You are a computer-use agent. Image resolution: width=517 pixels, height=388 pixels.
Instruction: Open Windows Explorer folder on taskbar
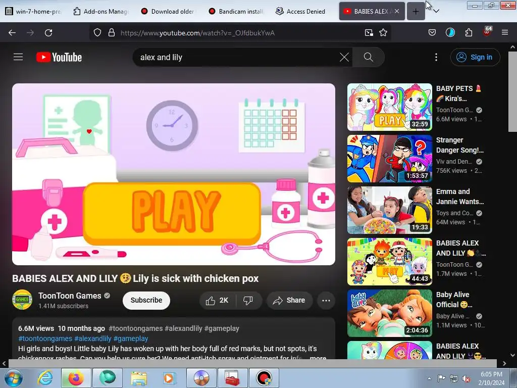click(x=139, y=378)
